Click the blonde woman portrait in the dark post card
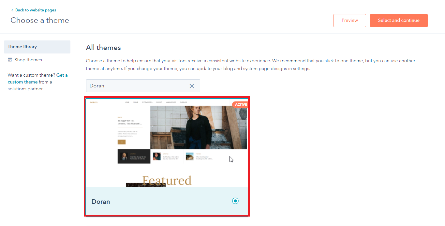The width and height of the screenshot is (445, 226). coord(124,157)
